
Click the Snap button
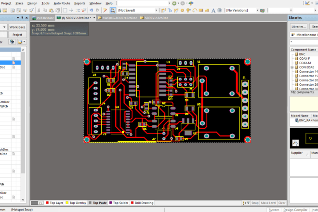(255, 203)
